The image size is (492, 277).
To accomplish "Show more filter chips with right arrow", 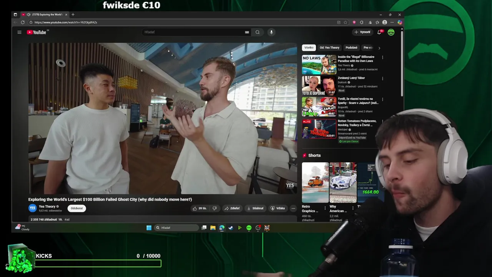I will tap(379, 48).
